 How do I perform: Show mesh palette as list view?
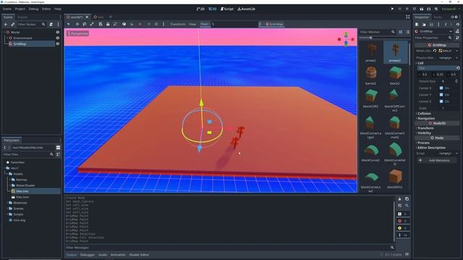[x=408, y=32]
